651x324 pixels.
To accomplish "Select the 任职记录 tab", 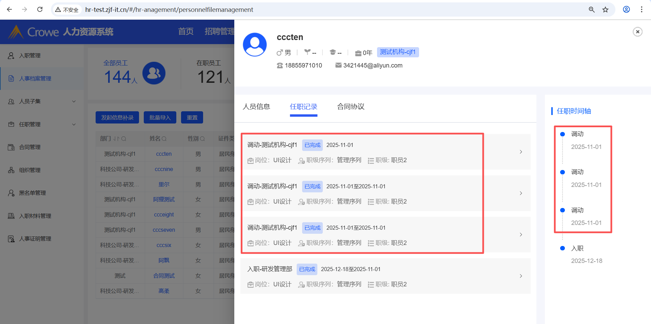I will coord(303,107).
